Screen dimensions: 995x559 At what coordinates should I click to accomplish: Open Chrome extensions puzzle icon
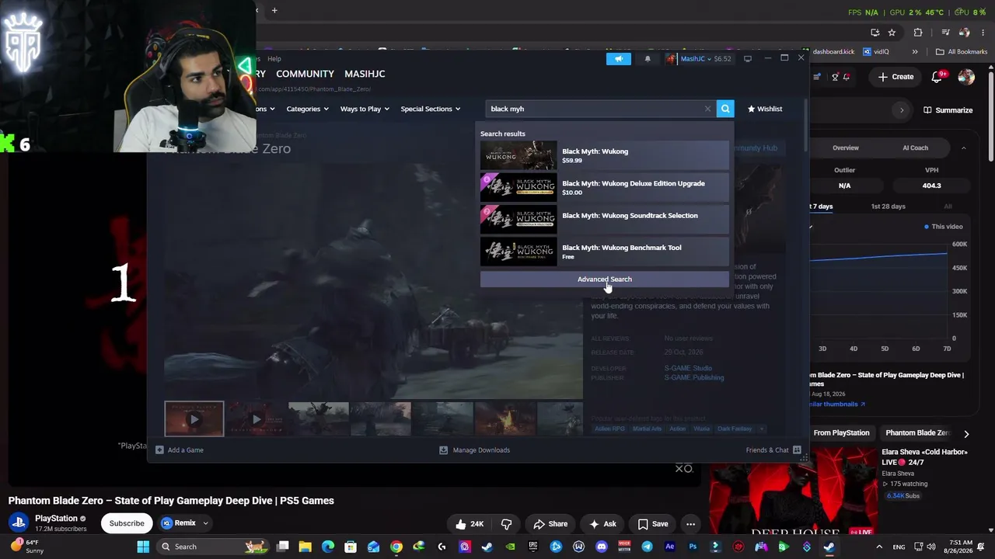tap(918, 33)
